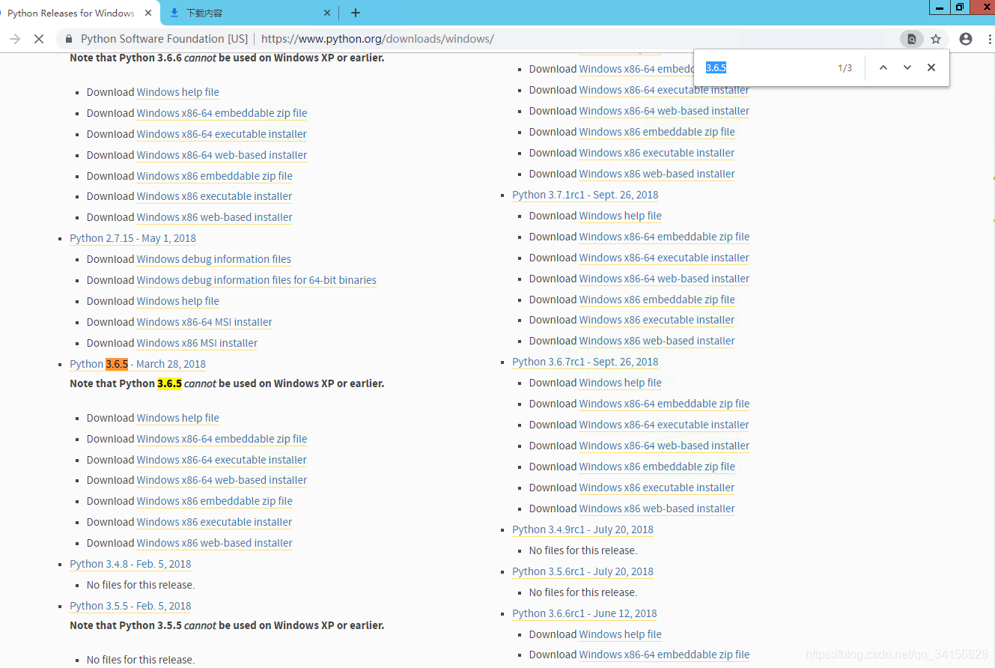This screenshot has width=995, height=668.
Task: Open a new tab with plus button
Action: click(x=356, y=13)
